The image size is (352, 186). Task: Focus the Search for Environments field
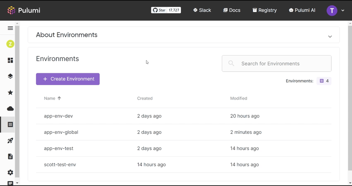click(x=277, y=64)
